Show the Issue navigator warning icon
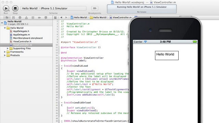Viewport: 219px width, 123px height. (x=26, y=17)
